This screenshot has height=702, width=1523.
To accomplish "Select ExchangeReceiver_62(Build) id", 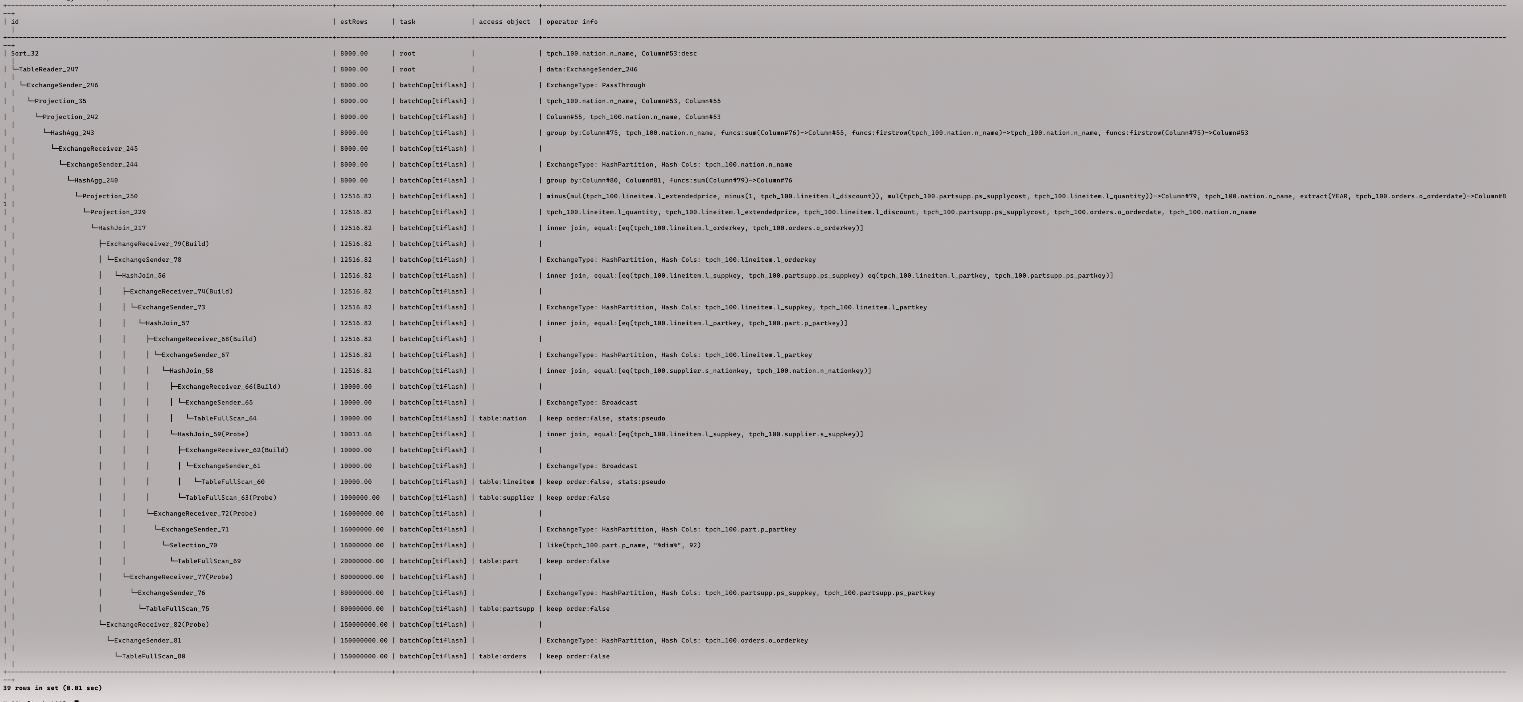I will click(237, 450).
